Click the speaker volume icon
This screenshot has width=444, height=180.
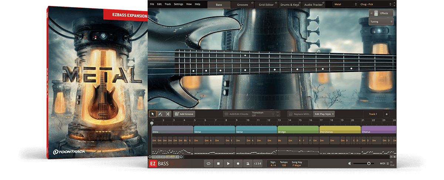350,163
